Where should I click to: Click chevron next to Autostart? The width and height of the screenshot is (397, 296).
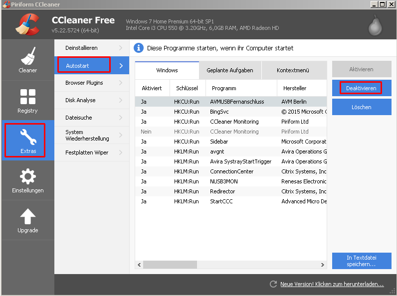click(121, 66)
